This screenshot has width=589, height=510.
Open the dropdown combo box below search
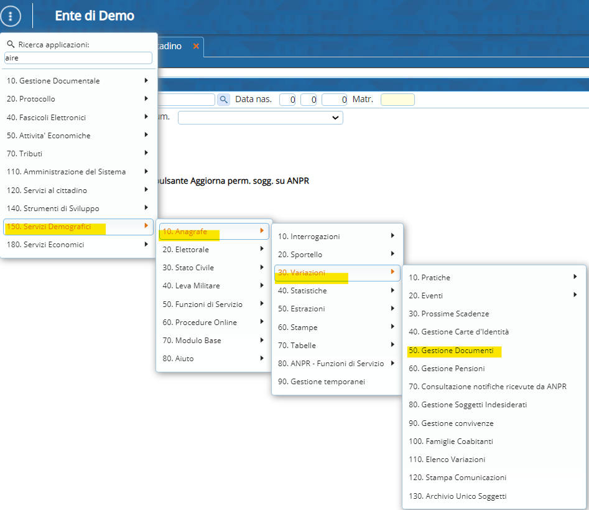260,117
